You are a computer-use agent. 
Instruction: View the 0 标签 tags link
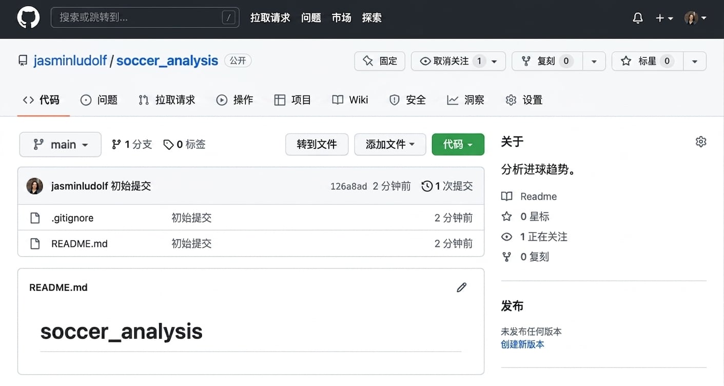(184, 145)
